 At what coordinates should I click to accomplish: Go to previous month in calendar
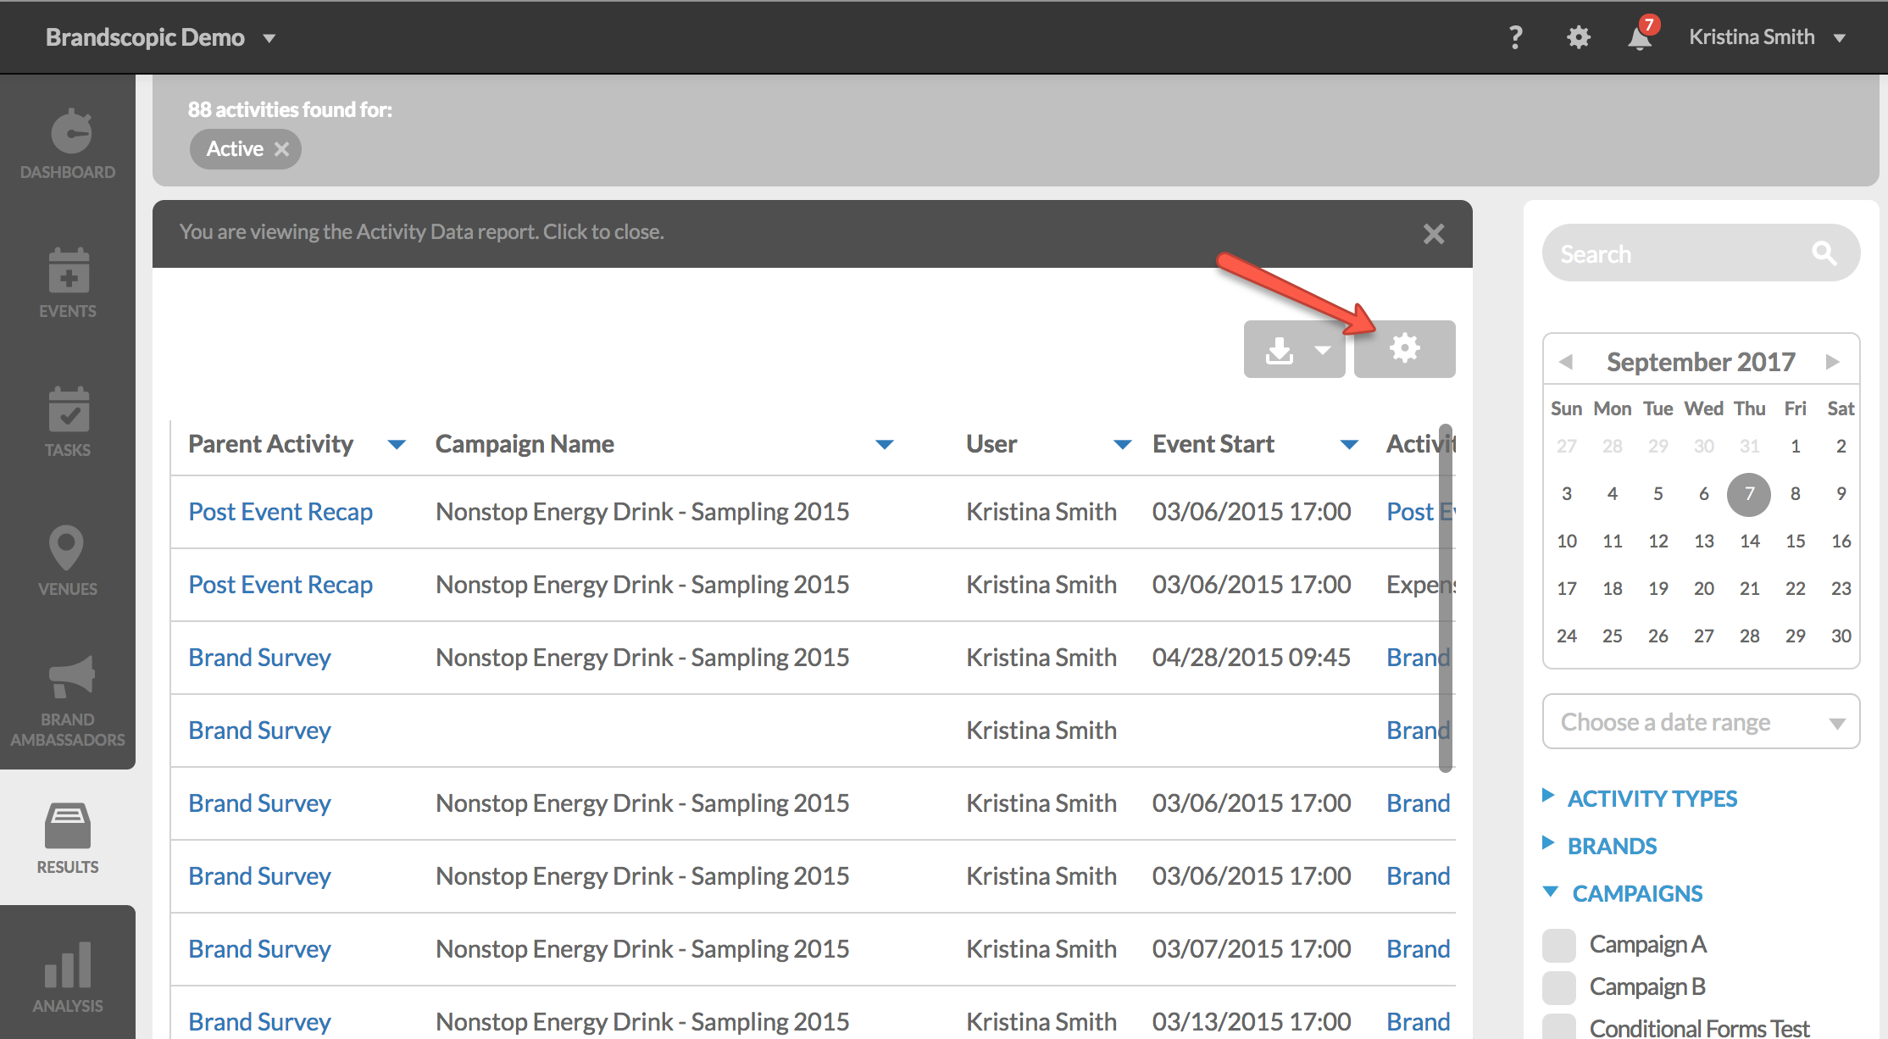(1566, 362)
